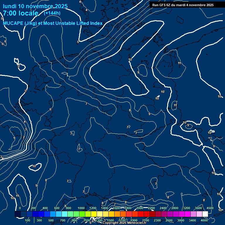Viewport: 225px width, 225px height.
Task: Pick the orange legend swatch between 1600 and 1700
Action: pos(117,214)
